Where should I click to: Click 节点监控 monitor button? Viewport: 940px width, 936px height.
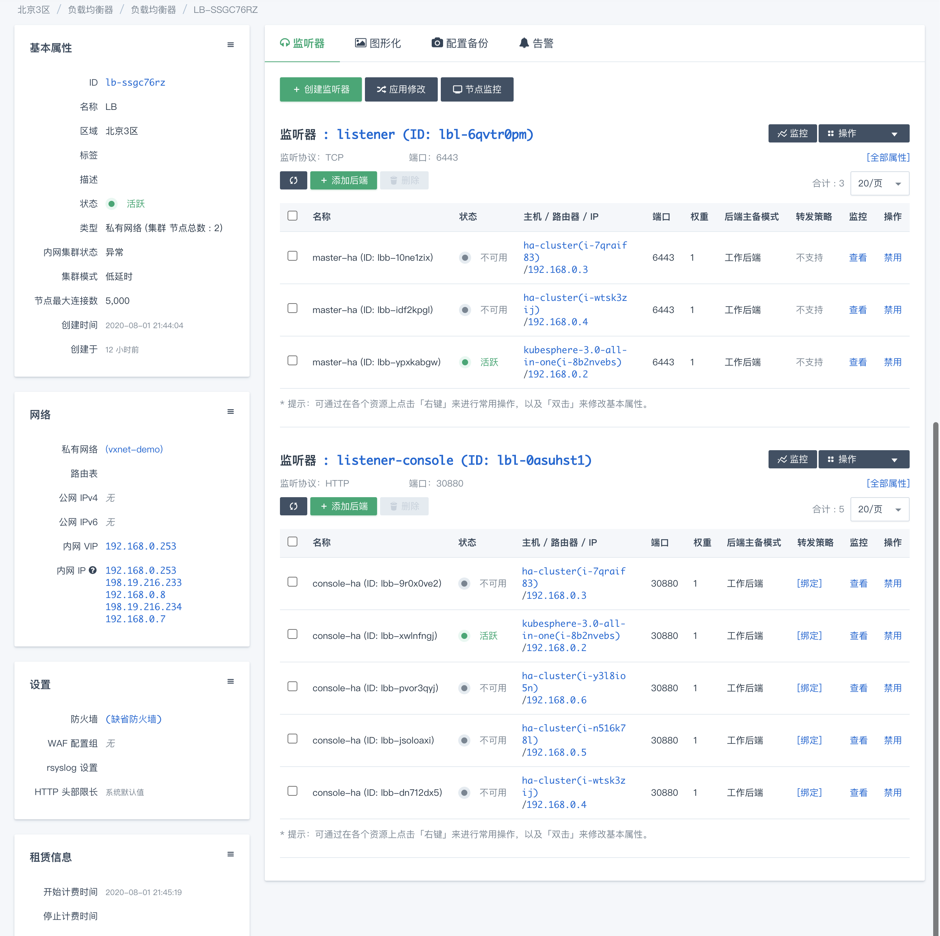pyautogui.click(x=477, y=89)
